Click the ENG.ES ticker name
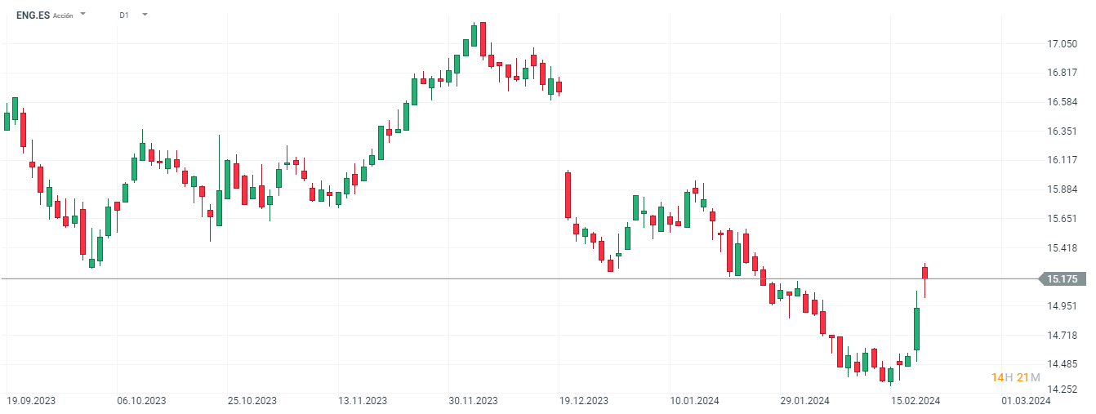This screenshot has height=414, width=1096. (x=33, y=15)
